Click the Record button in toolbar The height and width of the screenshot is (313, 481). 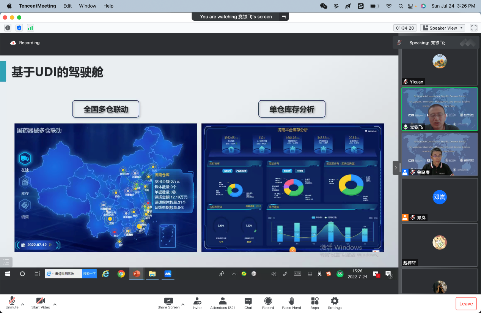click(x=268, y=303)
